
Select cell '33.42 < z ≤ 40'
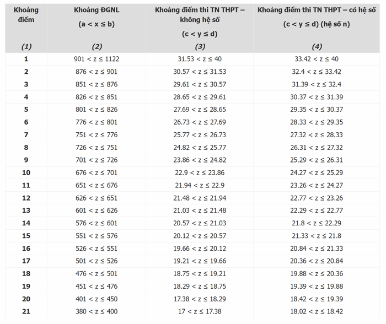(x=317, y=59)
